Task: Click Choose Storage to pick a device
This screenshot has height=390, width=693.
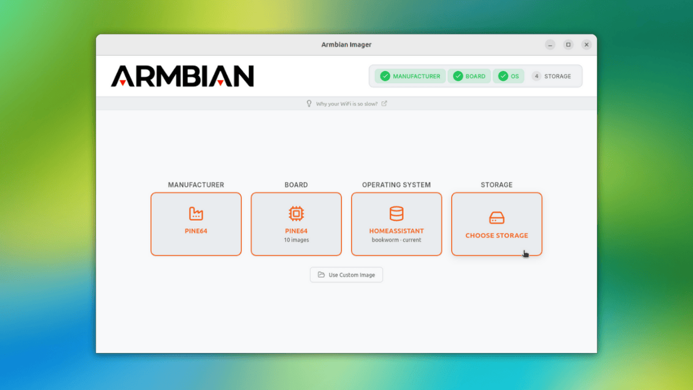Action: pyautogui.click(x=497, y=224)
